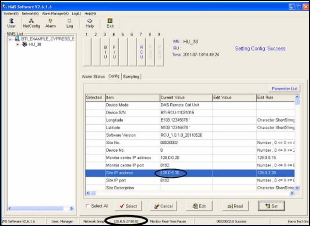
Task: Click the Exit toolbar icon
Action: pyautogui.click(x=110, y=23)
